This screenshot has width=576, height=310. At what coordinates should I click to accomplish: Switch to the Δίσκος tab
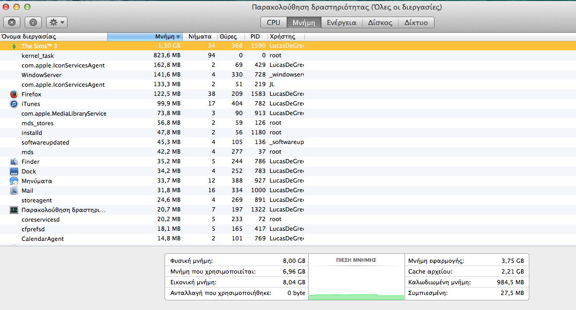380,22
